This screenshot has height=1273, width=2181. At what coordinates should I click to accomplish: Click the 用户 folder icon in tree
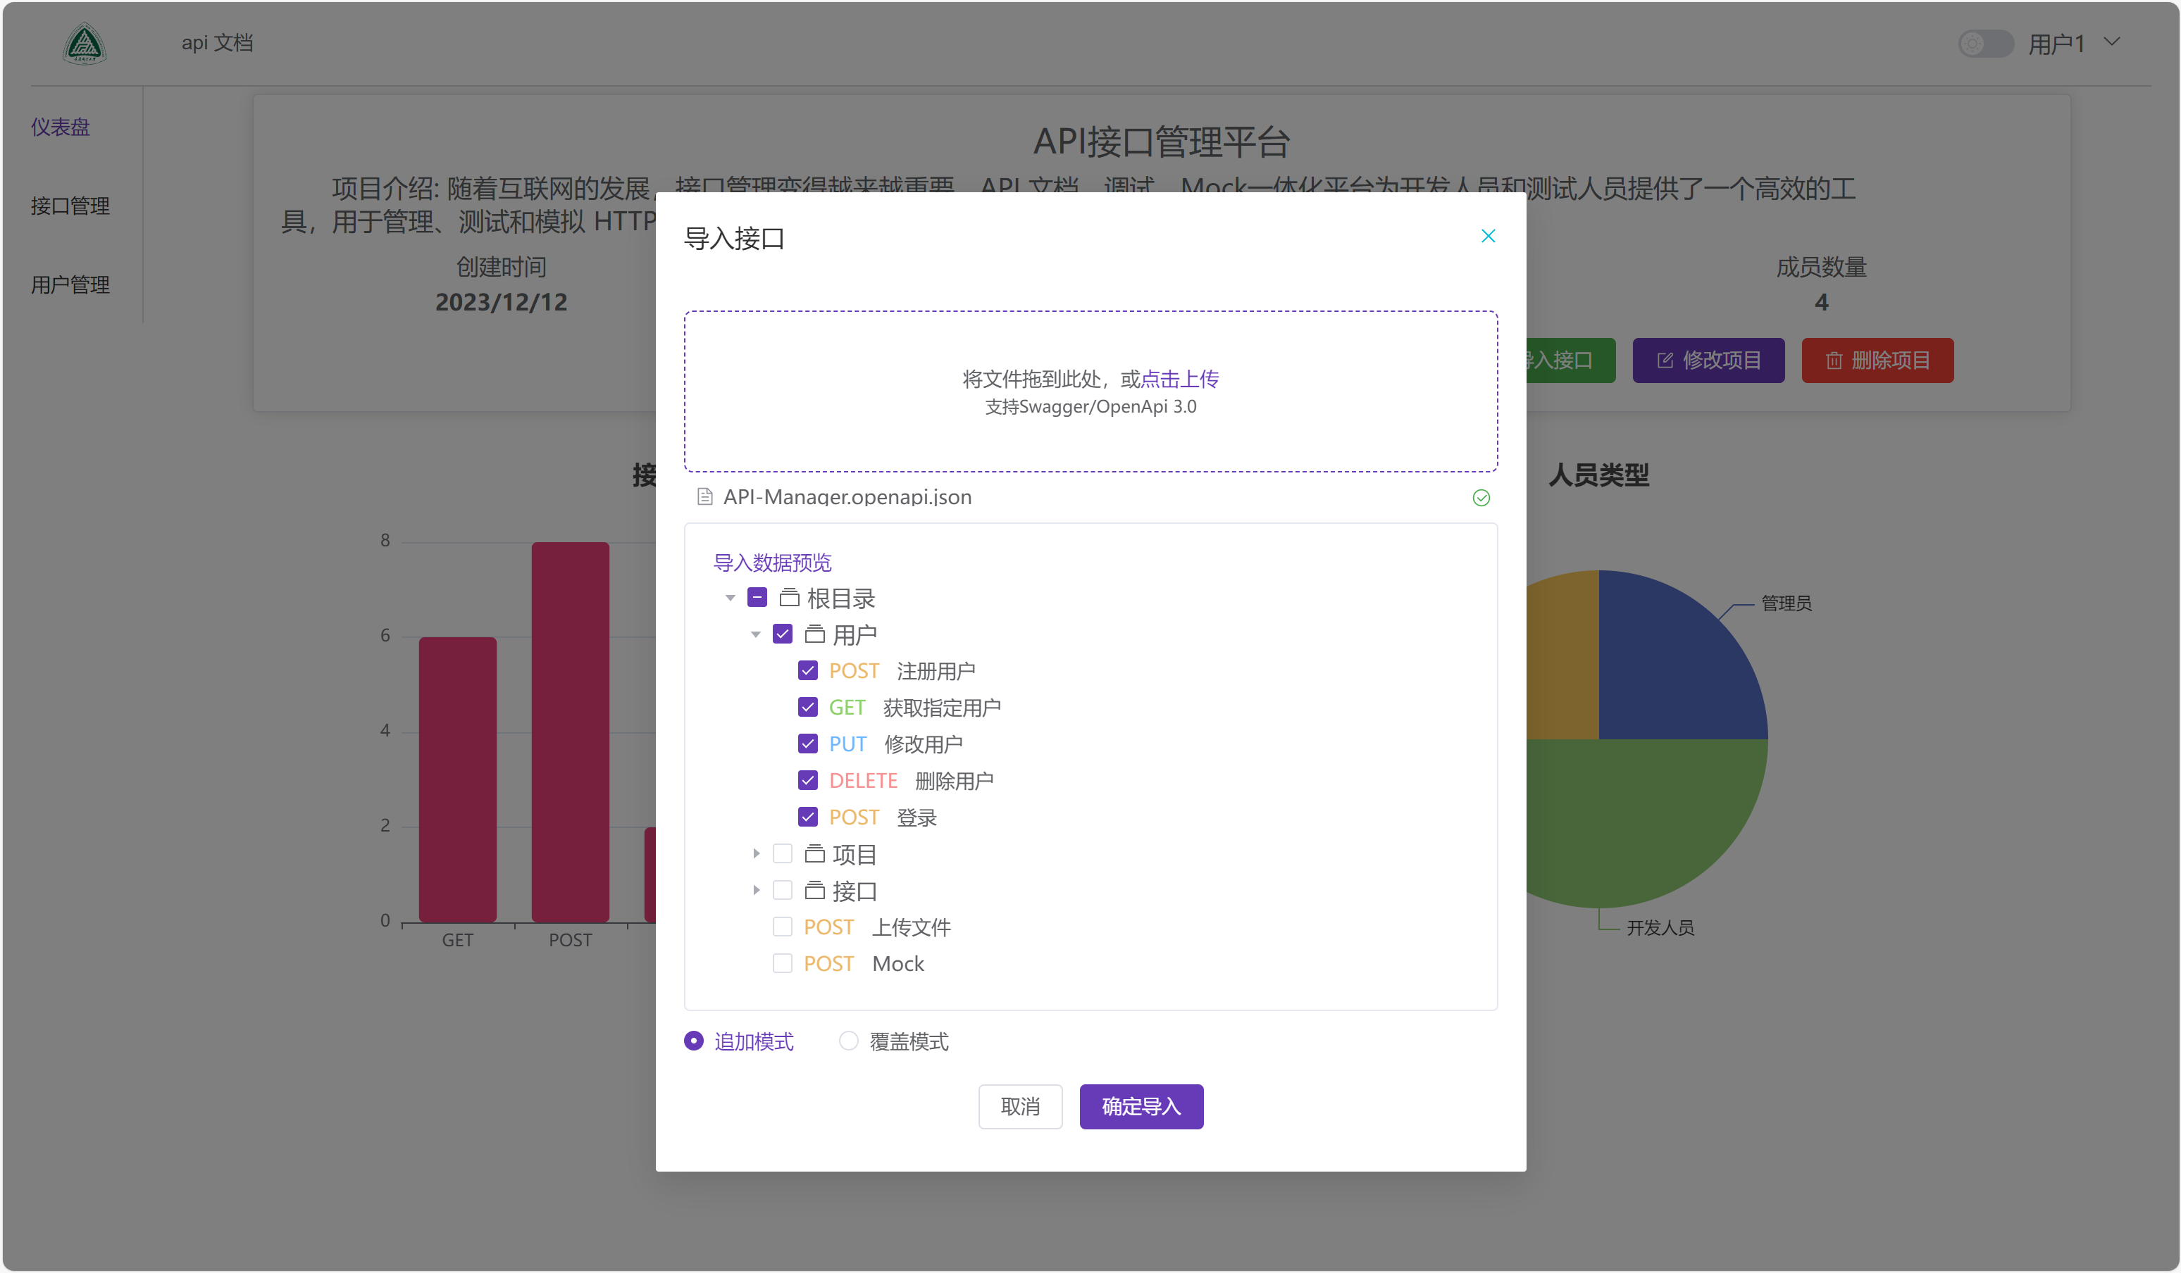814,635
